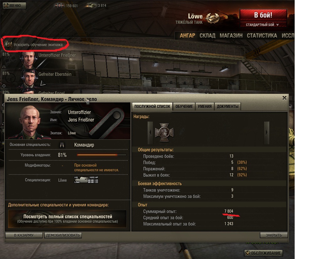Toggle the accelerate crew training checkbox

point(10,44)
